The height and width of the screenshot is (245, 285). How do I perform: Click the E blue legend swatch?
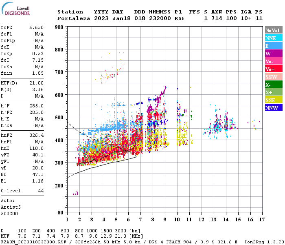pyautogui.click(x=274, y=46)
